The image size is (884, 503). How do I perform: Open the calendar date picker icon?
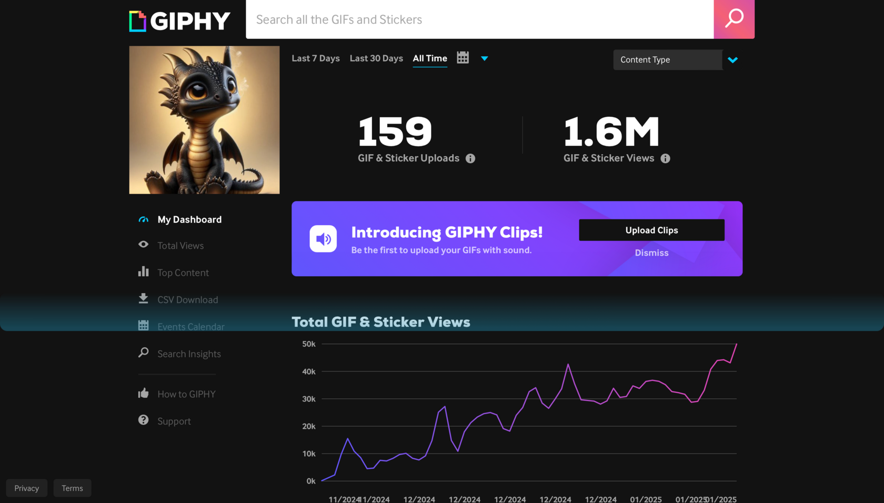463,58
